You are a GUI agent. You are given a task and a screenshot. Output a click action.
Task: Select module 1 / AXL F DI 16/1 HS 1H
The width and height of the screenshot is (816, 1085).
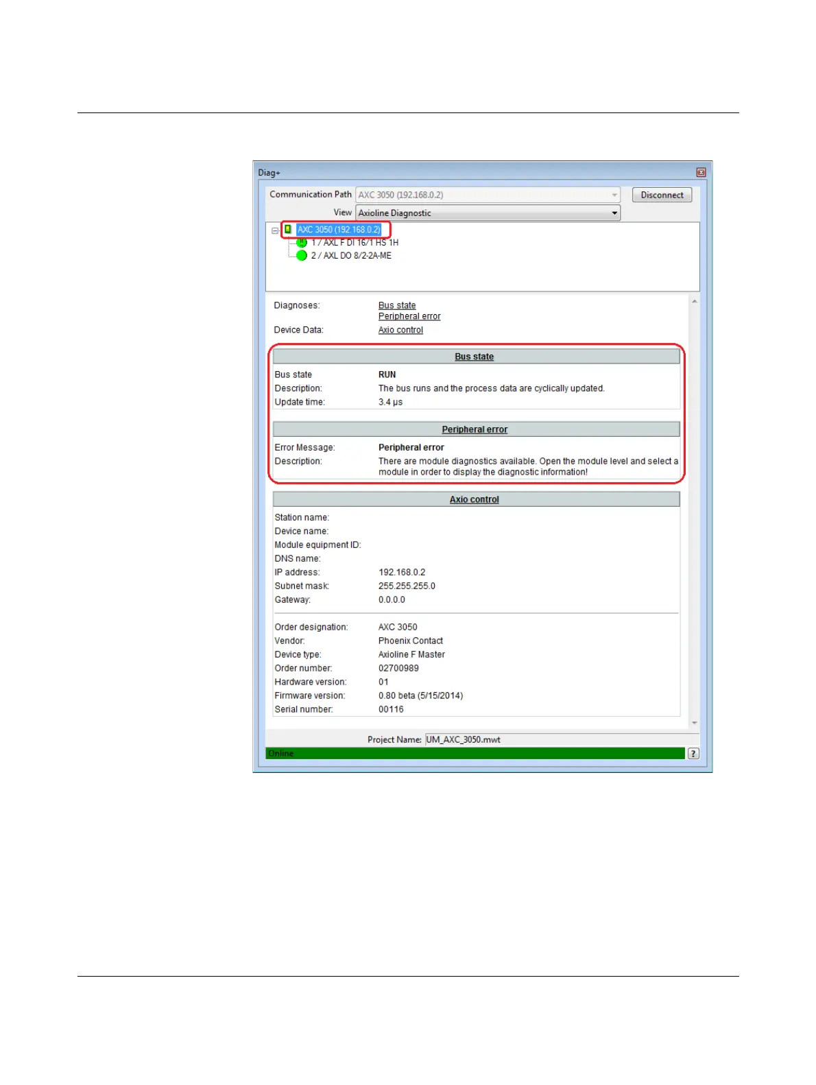point(355,243)
